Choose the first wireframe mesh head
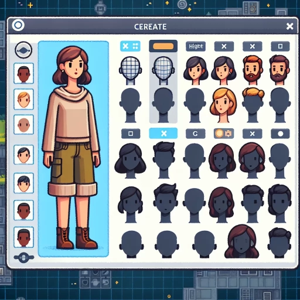The height and width of the screenshot is (300, 300). (x=130, y=70)
